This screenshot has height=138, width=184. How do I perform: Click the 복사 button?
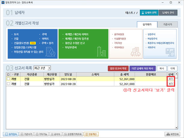pyautogui.click(x=162, y=68)
